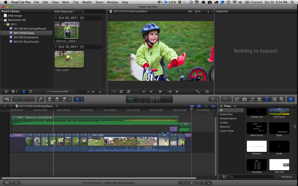298x186 pixels.
Task: Open the Photos browser camera icon
Action: [x=244, y=99]
